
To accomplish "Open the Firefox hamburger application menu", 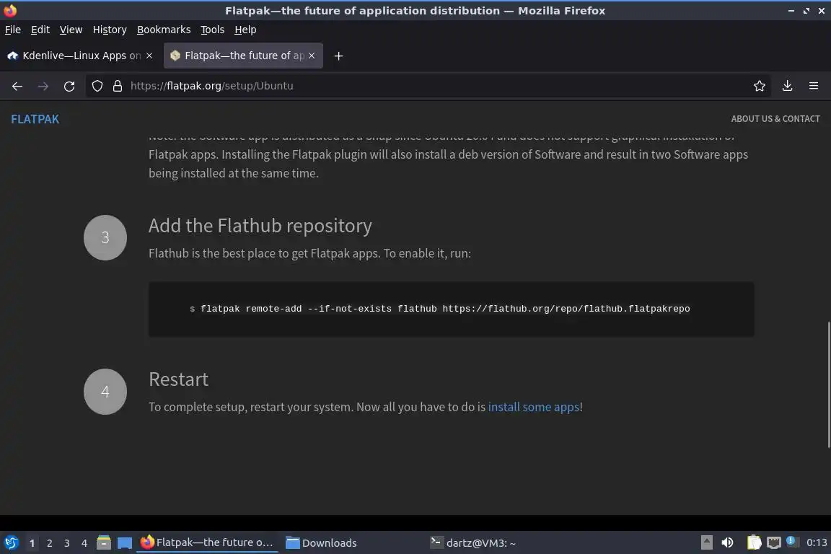I will coord(814,86).
